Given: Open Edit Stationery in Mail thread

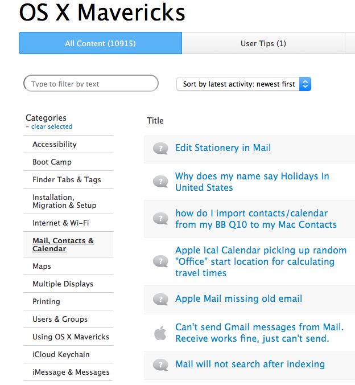Looking at the screenshot, I should 223,148.
